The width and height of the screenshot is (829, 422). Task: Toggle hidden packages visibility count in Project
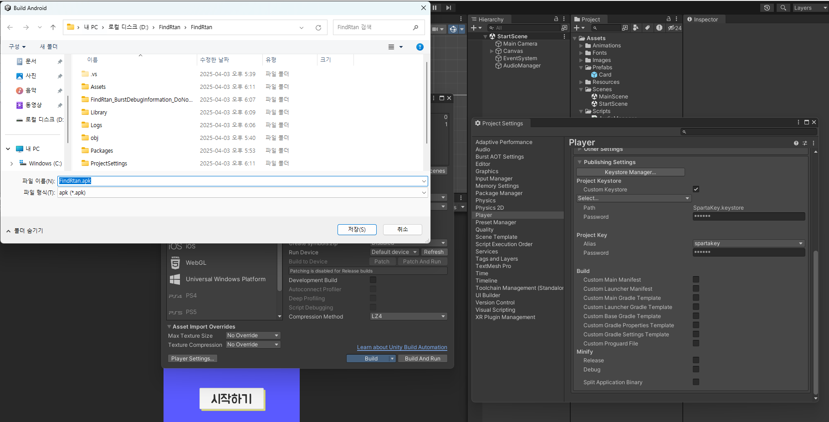pos(675,28)
